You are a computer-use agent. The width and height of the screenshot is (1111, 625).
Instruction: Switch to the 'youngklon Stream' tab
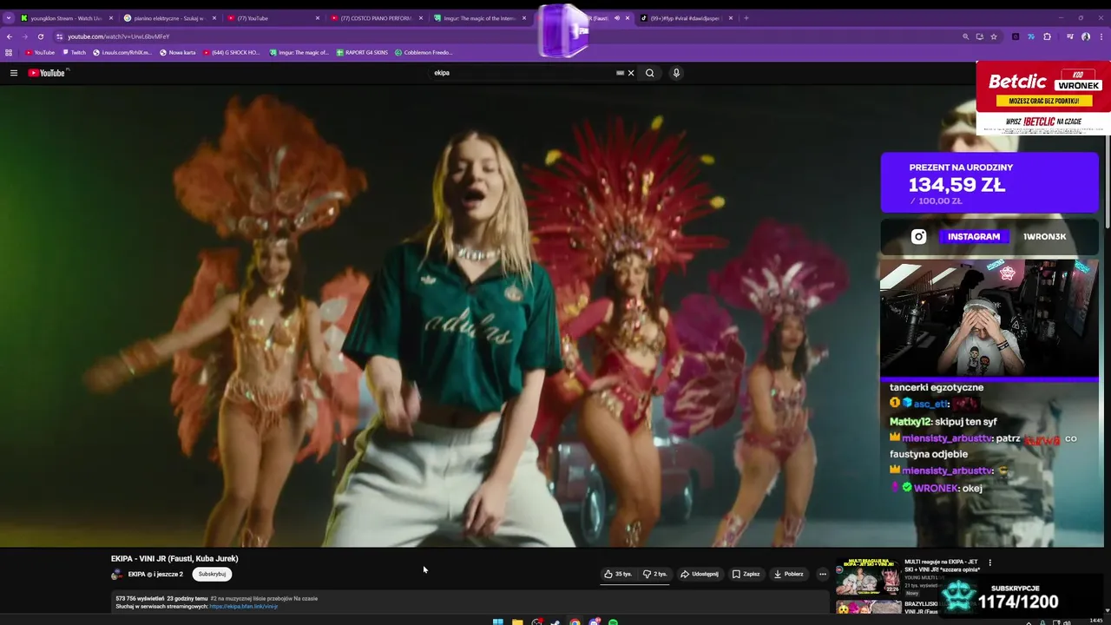coord(65,18)
